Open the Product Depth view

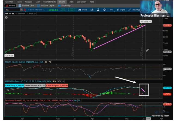click(x=46, y=6)
